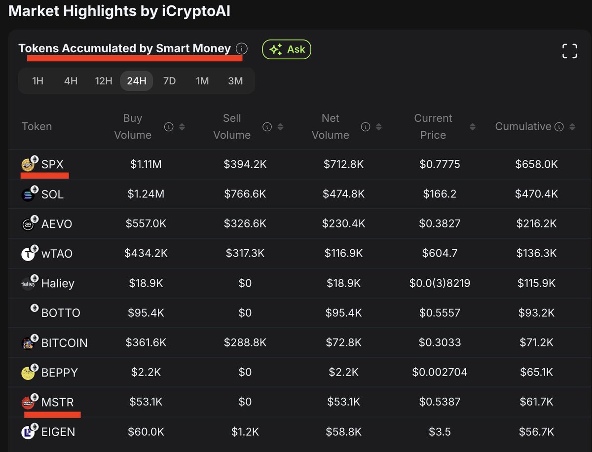
Task: Switch timeframe to 1H
Action: (x=38, y=81)
